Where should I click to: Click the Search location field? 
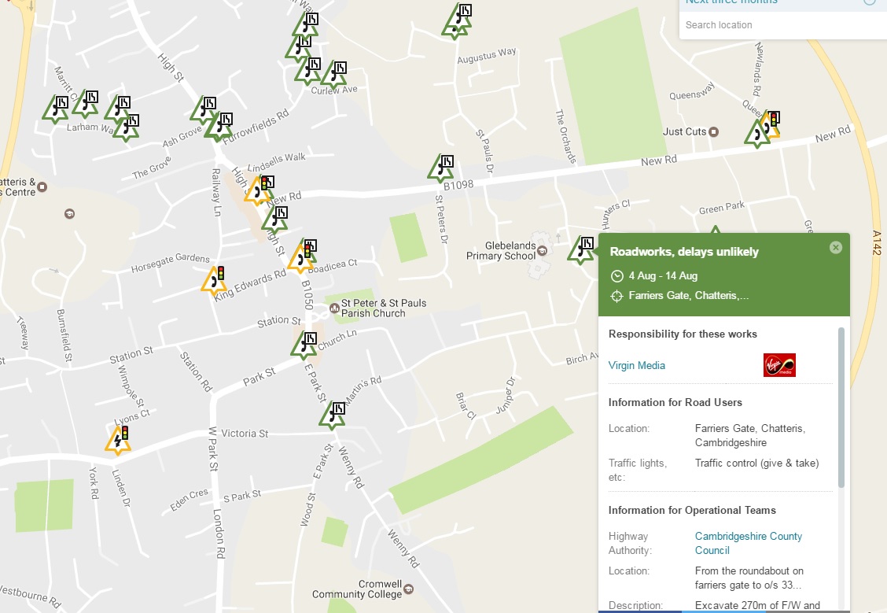coord(783,25)
